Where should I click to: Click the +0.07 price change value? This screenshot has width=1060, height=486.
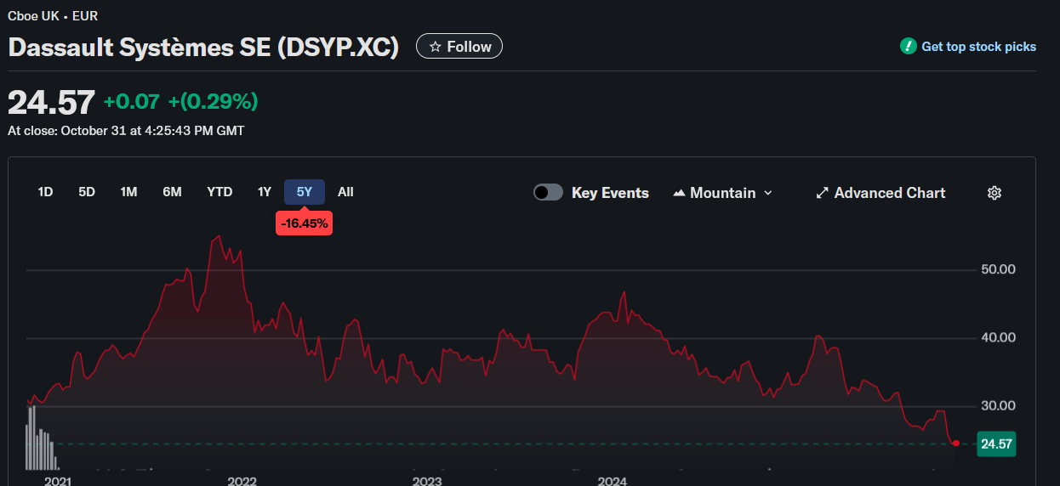[x=132, y=102]
